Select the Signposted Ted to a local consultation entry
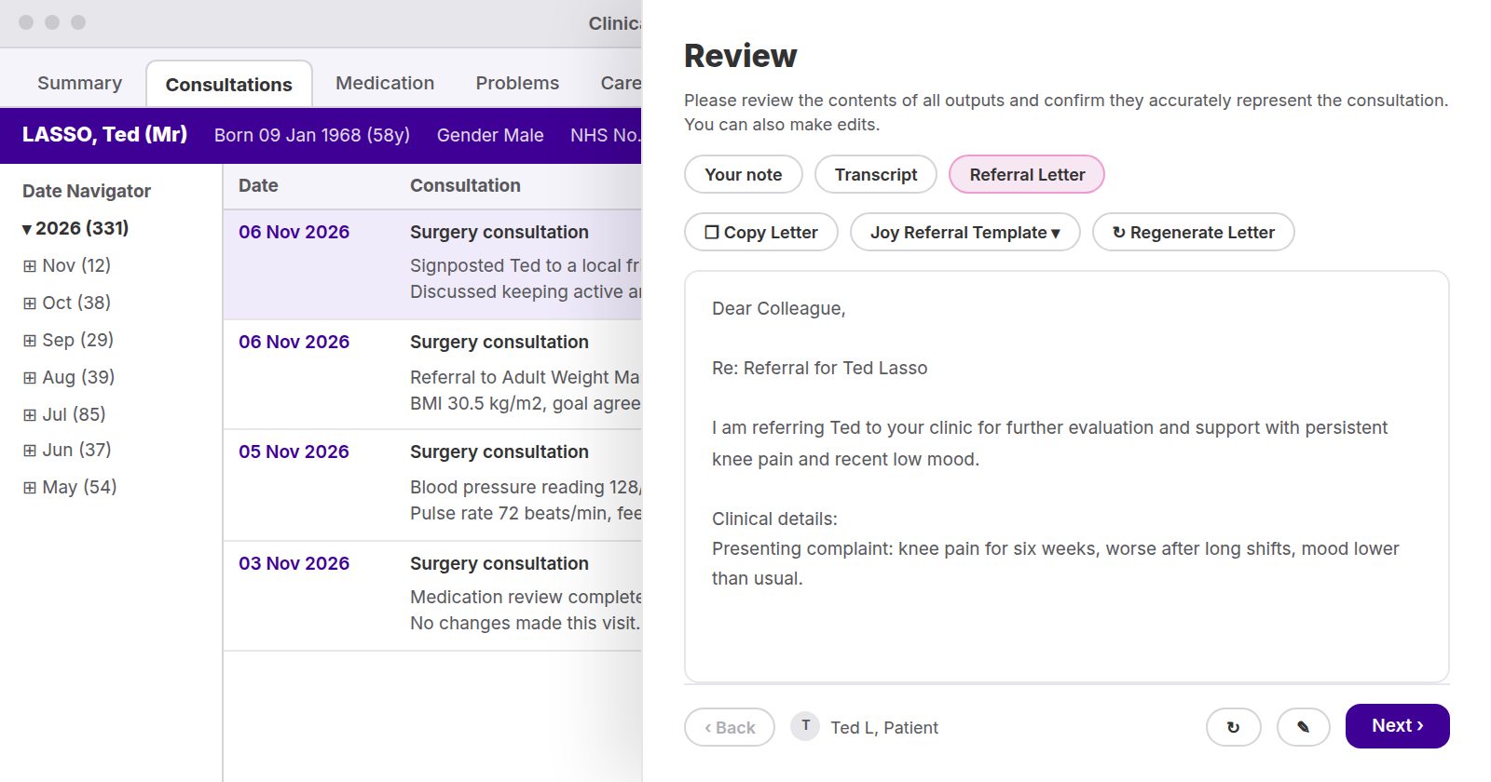The width and height of the screenshot is (1491, 782). (x=432, y=264)
